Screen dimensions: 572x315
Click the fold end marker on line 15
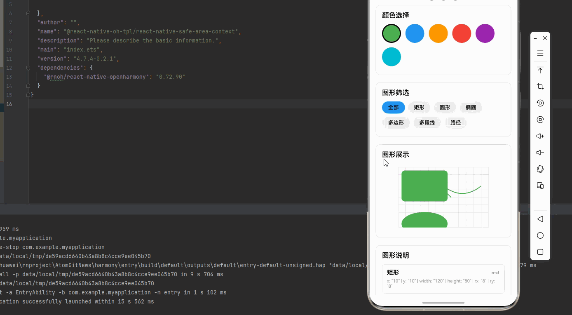coord(28,95)
